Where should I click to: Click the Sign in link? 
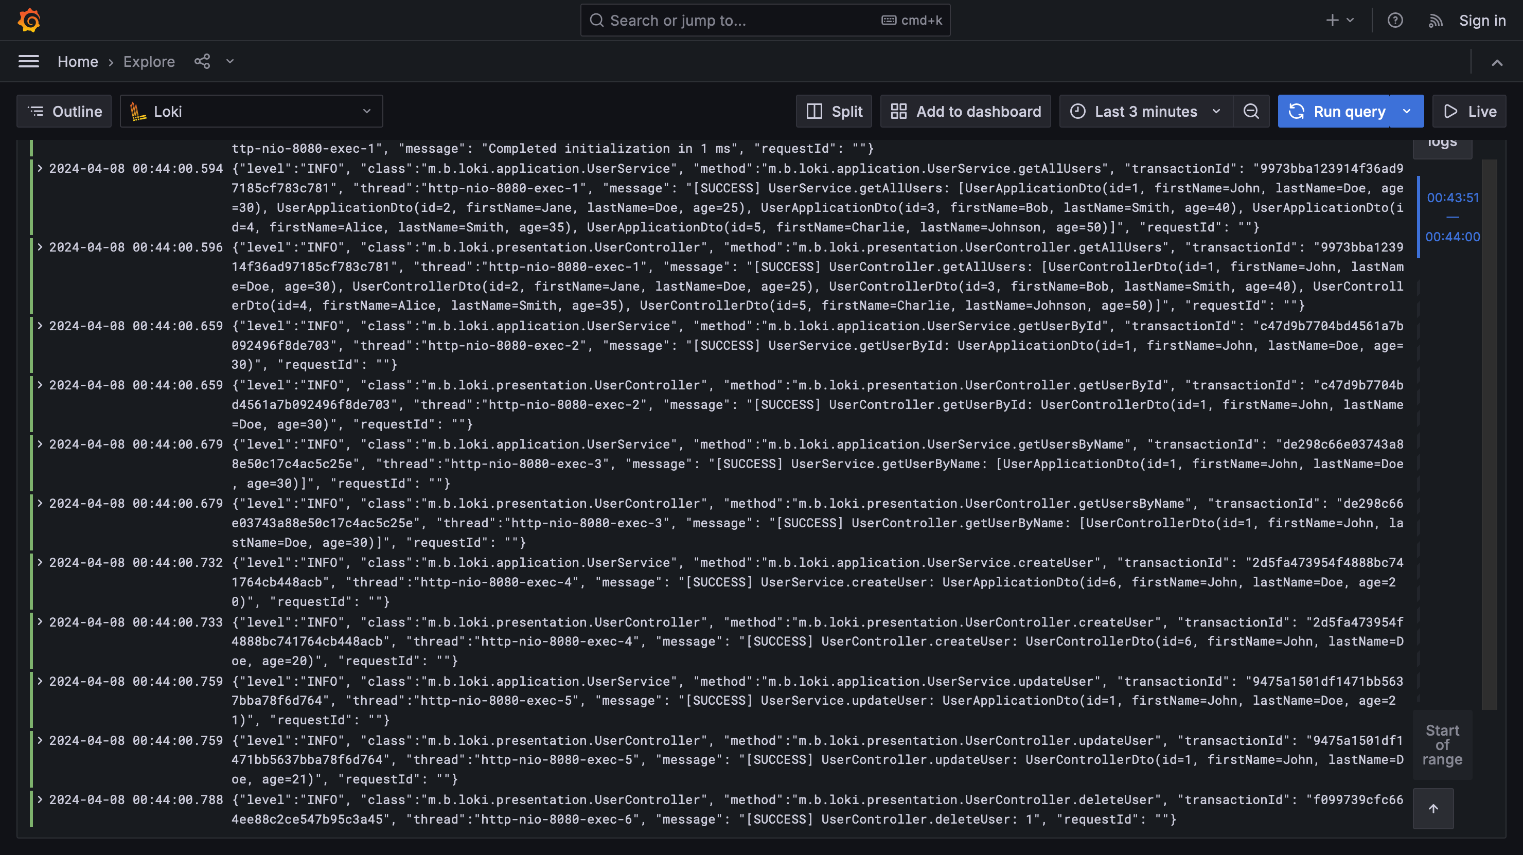click(1482, 20)
